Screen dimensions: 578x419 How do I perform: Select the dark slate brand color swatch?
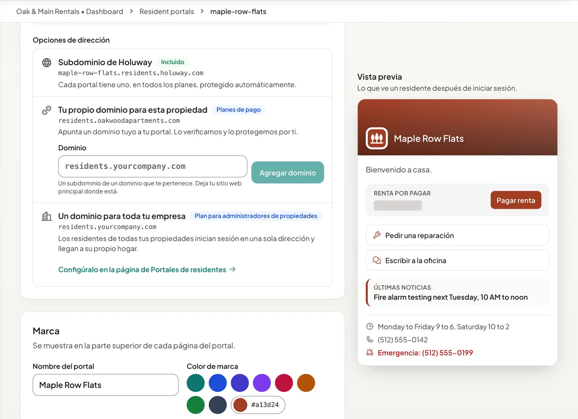(218, 405)
